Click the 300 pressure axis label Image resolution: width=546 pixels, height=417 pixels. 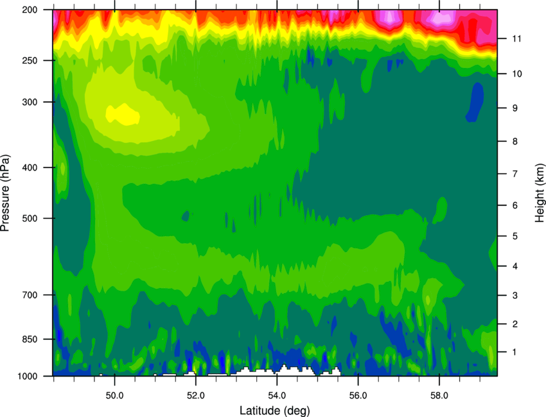[x=30, y=102]
